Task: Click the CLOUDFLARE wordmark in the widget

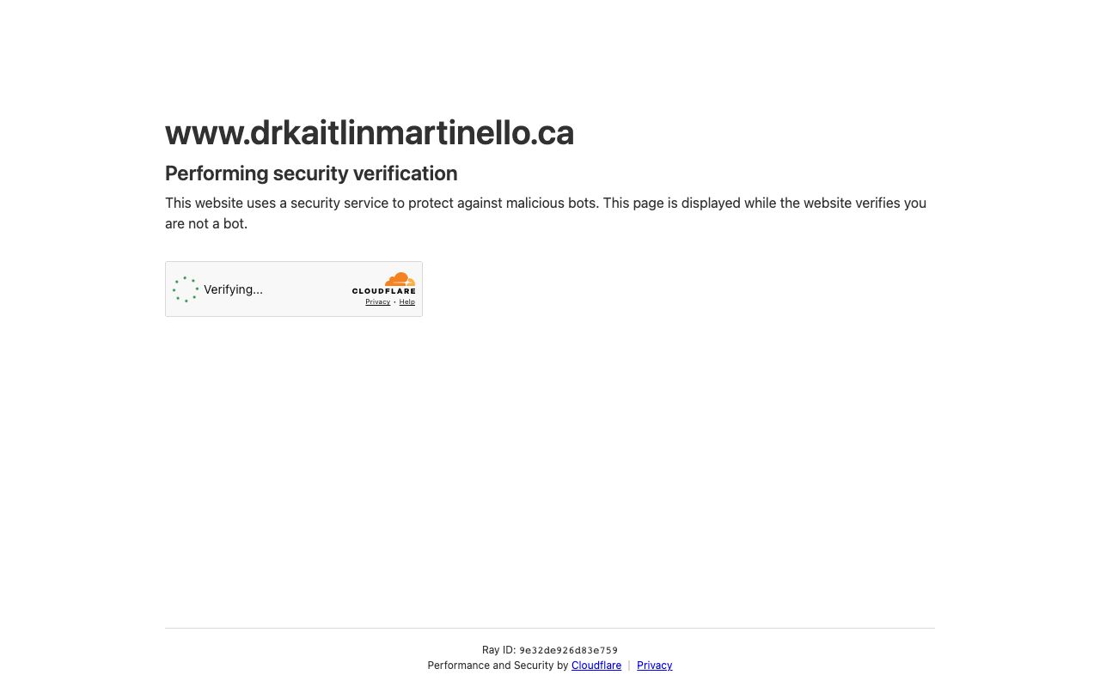Action: [383, 291]
